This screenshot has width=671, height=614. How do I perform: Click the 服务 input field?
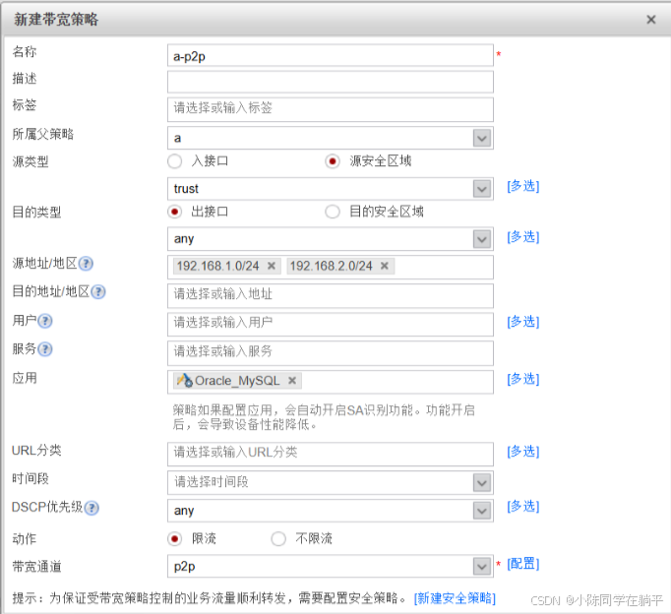pyautogui.click(x=331, y=353)
